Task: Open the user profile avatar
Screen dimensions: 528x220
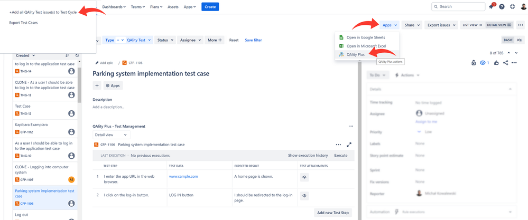Action: click(523, 6)
